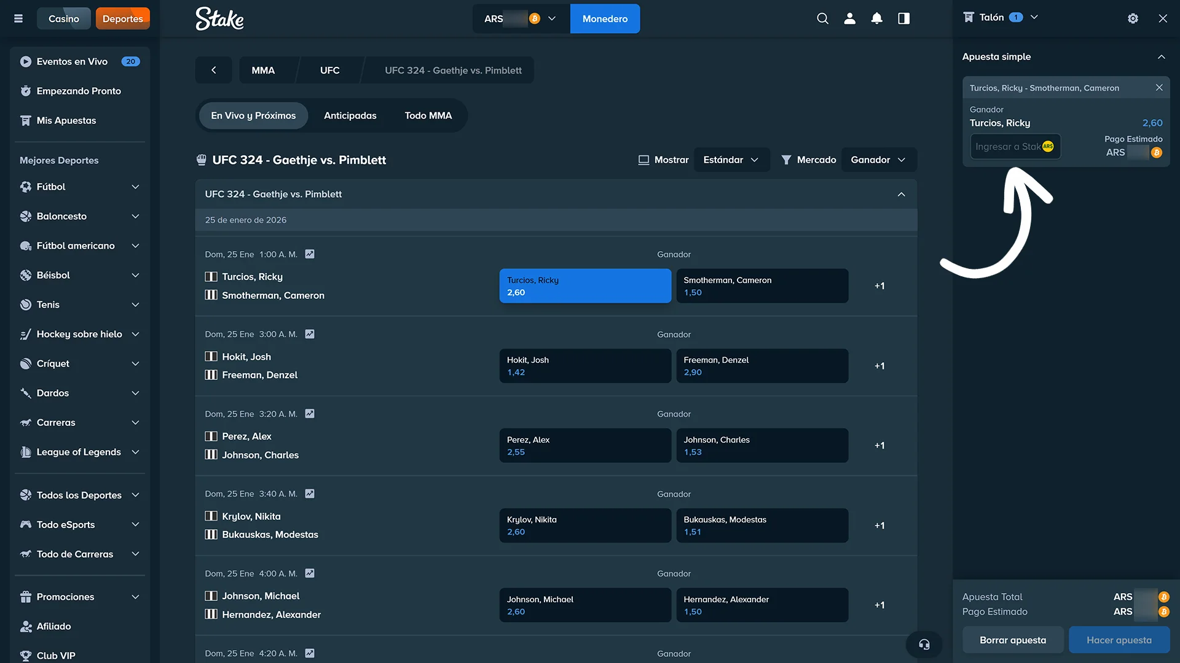Open the user profile icon
The height and width of the screenshot is (663, 1180).
click(x=849, y=18)
